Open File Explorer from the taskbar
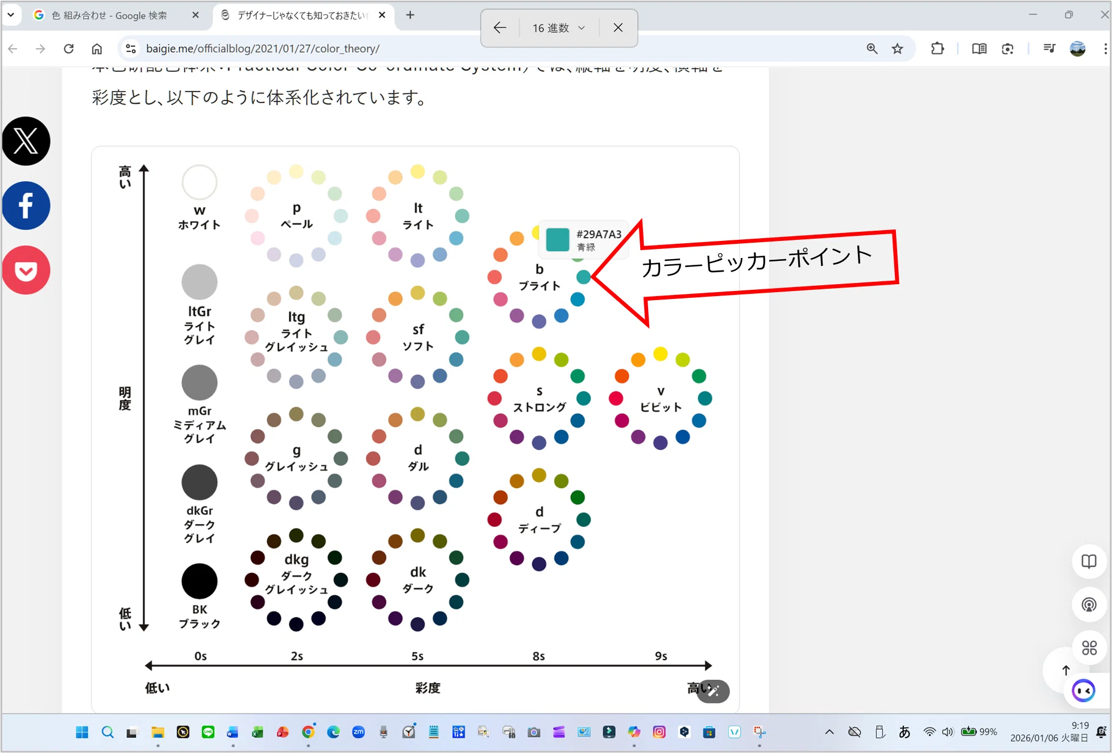The image size is (1112, 753). pyautogui.click(x=157, y=732)
